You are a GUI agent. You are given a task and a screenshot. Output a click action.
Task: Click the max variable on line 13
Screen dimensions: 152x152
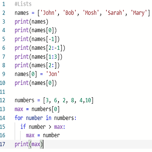coord(19,109)
